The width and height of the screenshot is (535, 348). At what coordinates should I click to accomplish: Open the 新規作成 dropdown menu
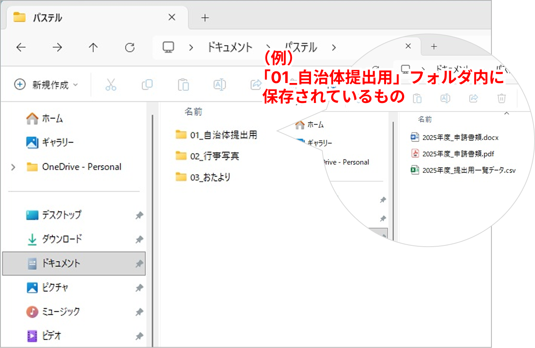46,85
